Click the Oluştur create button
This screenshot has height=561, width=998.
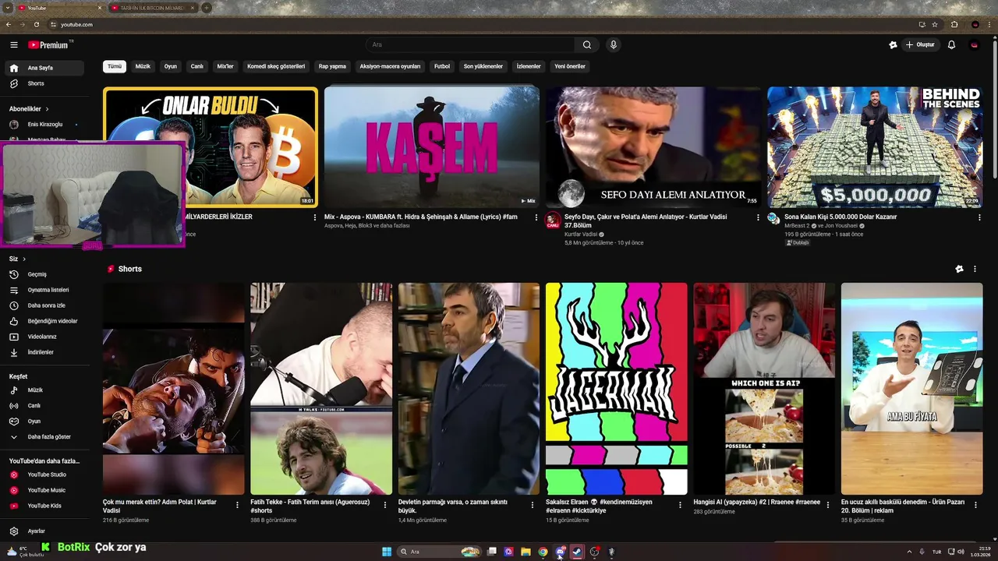(x=920, y=45)
